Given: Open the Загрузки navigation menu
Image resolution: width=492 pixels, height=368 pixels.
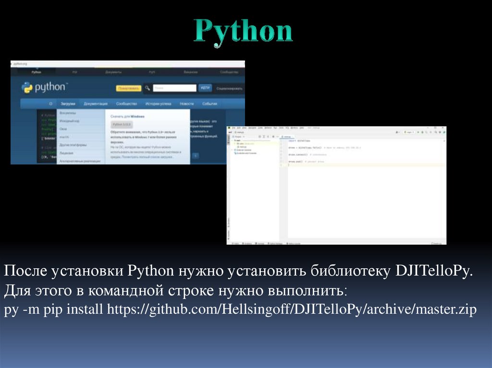Looking at the screenshot, I should coord(68,104).
